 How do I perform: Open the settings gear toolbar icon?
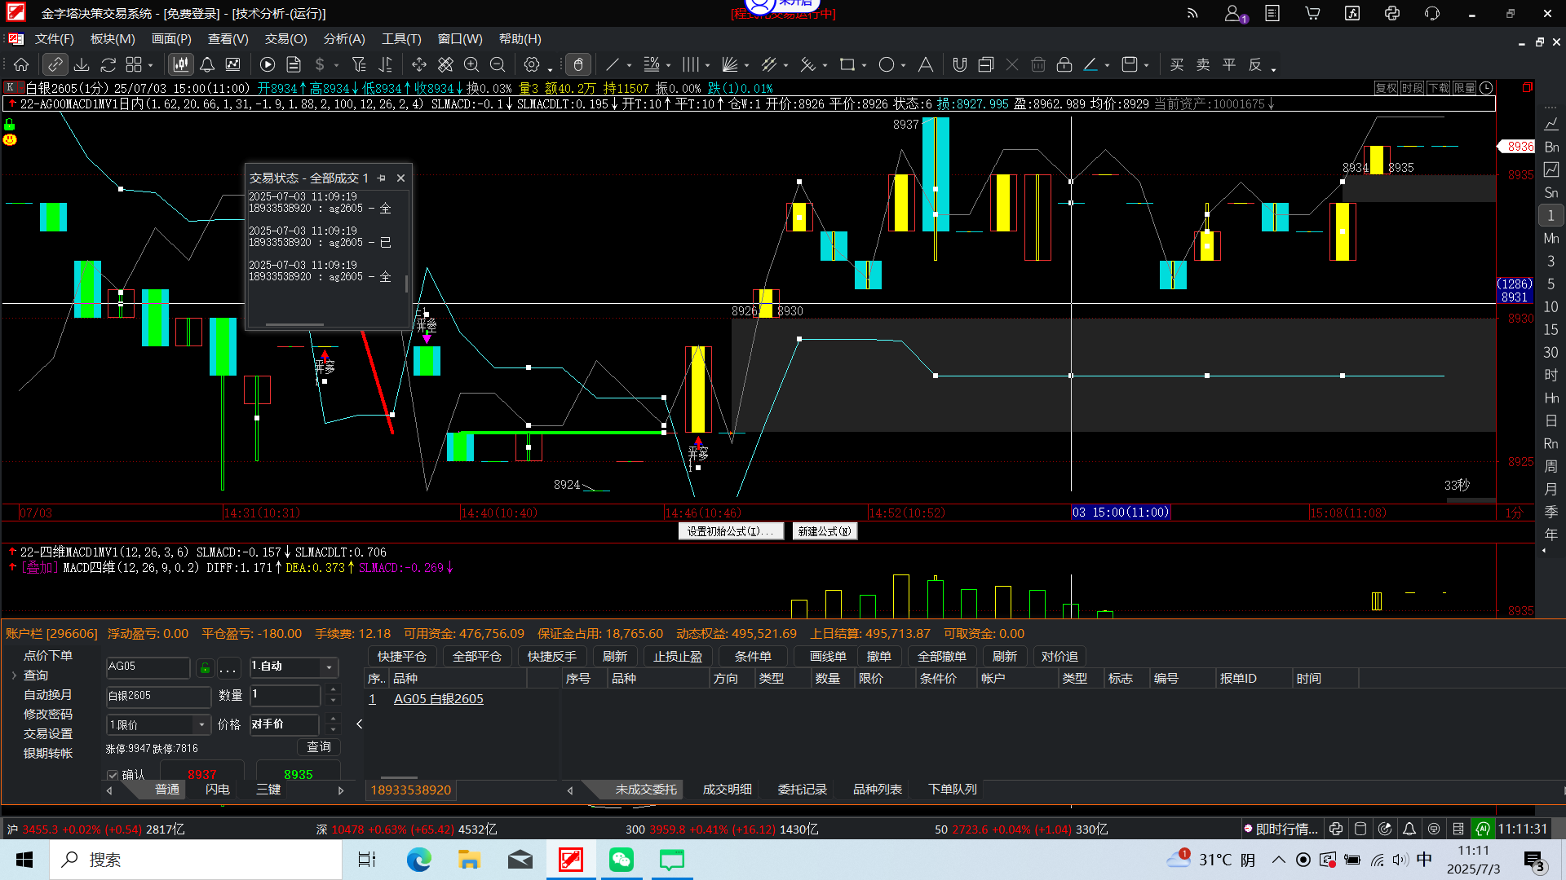point(532,64)
